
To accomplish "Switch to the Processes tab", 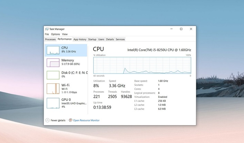I will coord(50,39).
